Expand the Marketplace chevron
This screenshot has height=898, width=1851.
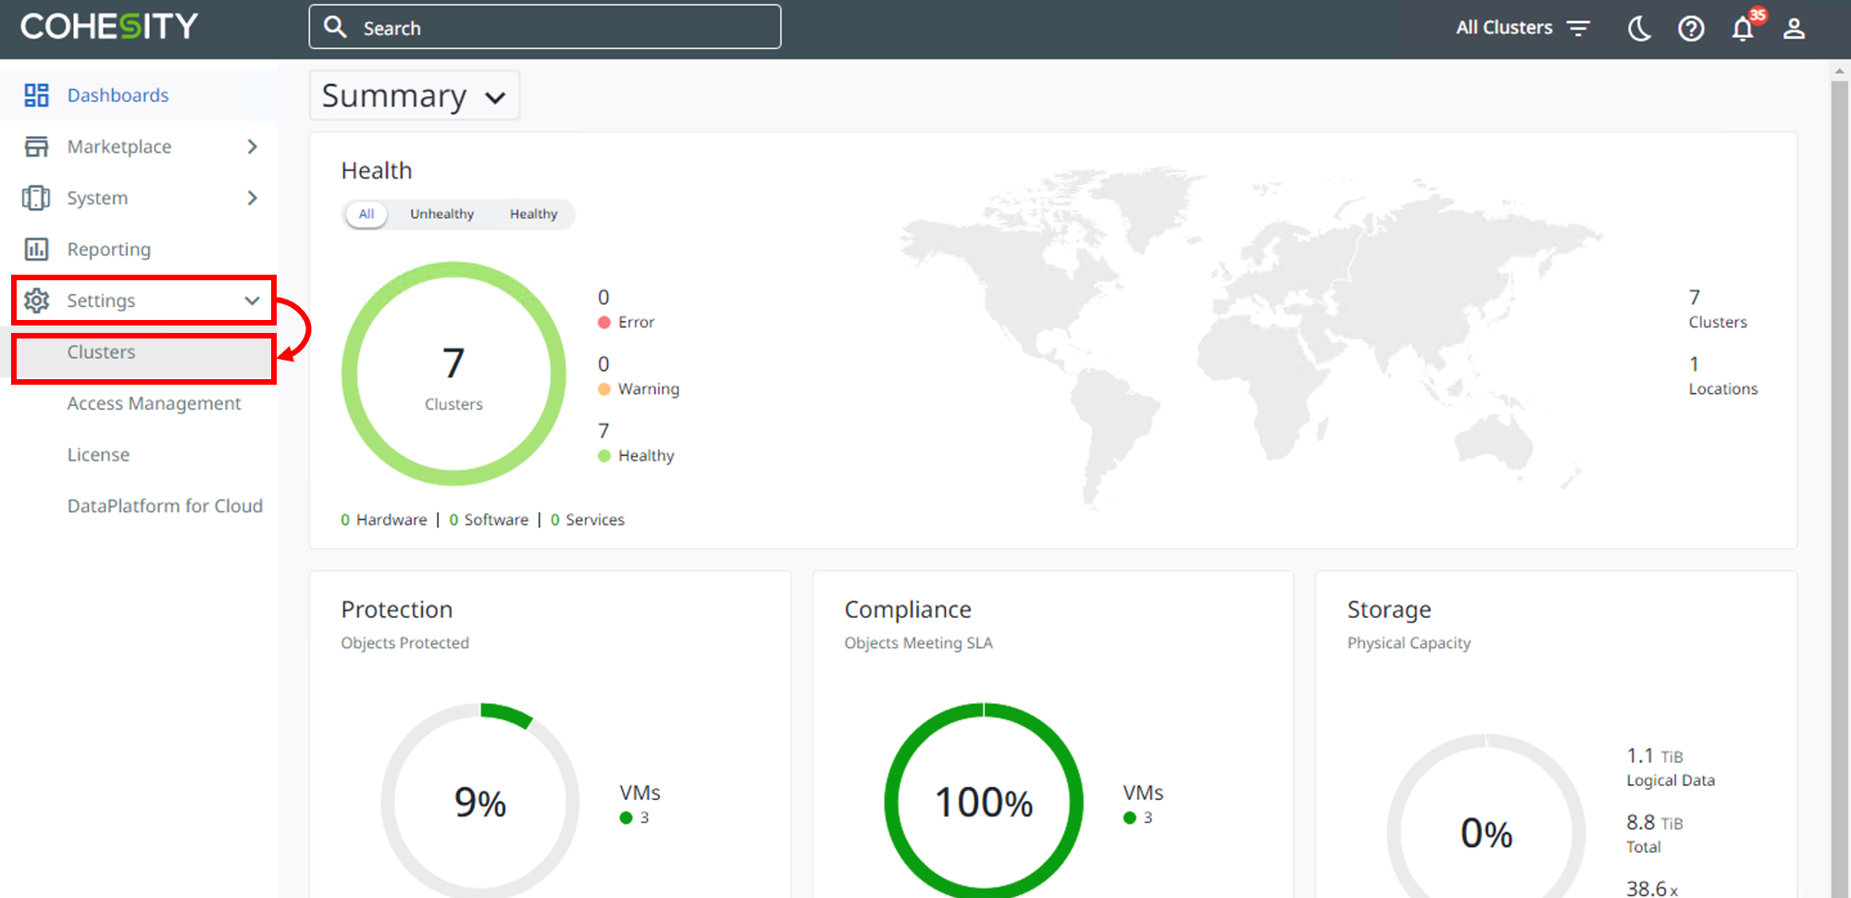click(252, 146)
